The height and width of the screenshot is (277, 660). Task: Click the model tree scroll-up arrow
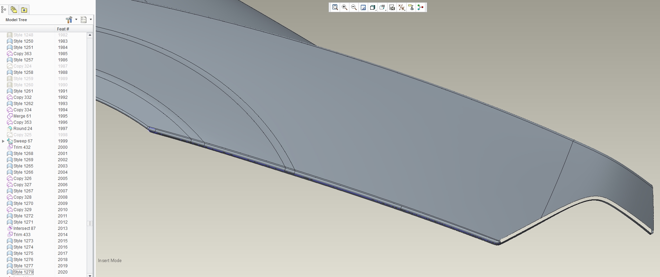coord(90,35)
